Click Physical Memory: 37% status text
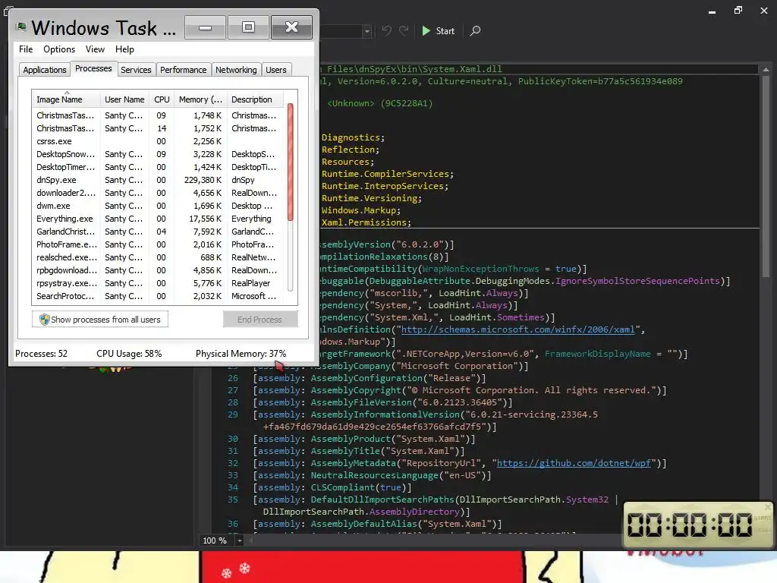Image resolution: width=777 pixels, height=583 pixels. [241, 354]
